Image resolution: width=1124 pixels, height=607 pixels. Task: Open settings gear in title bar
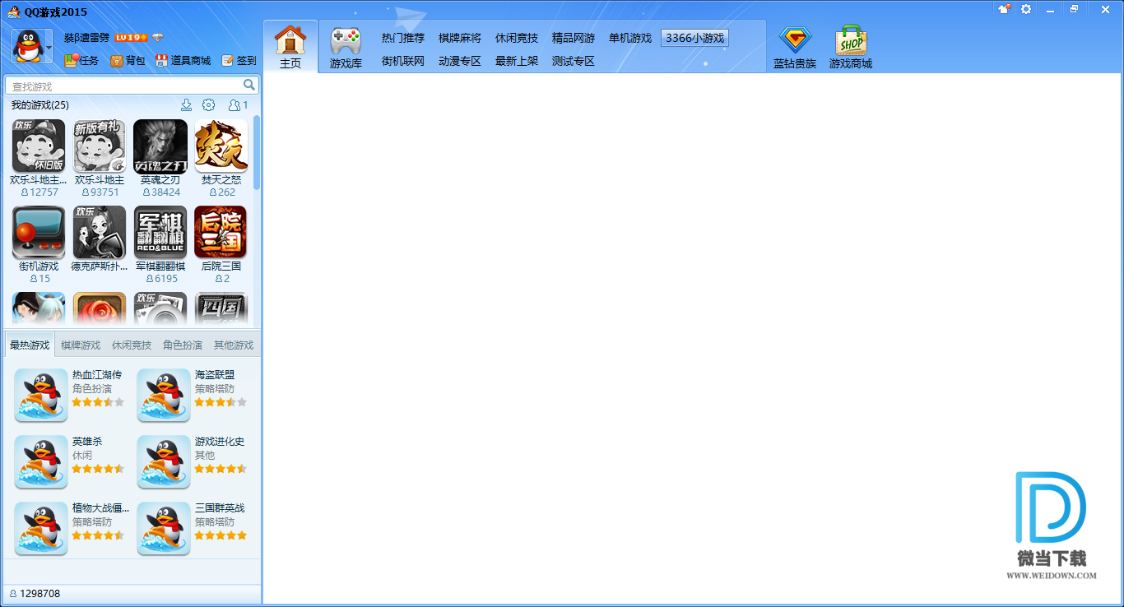[1026, 9]
